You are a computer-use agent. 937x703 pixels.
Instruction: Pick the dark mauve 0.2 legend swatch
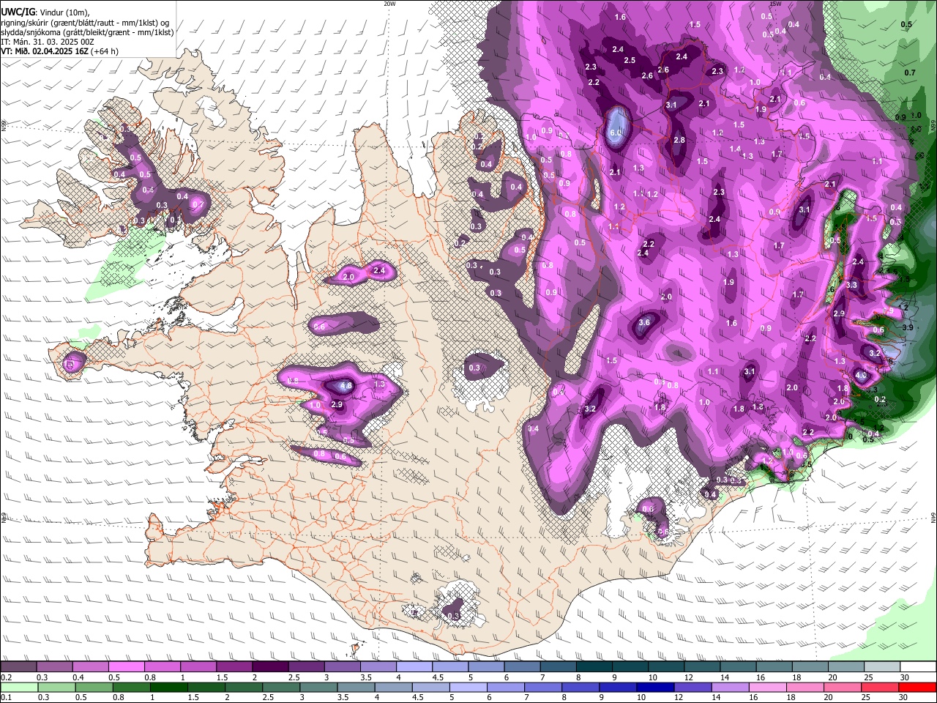pyautogui.click(x=18, y=667)
